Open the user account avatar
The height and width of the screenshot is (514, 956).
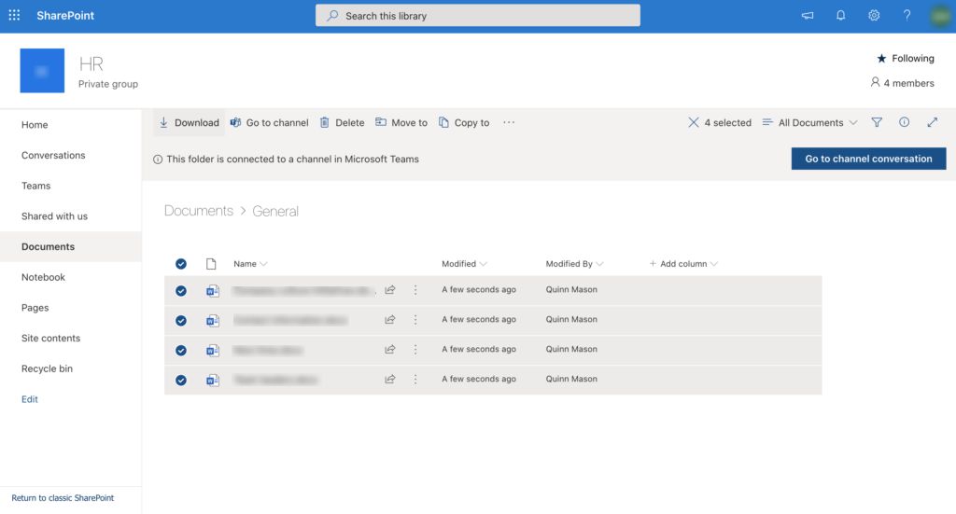(x=940, y=16)
